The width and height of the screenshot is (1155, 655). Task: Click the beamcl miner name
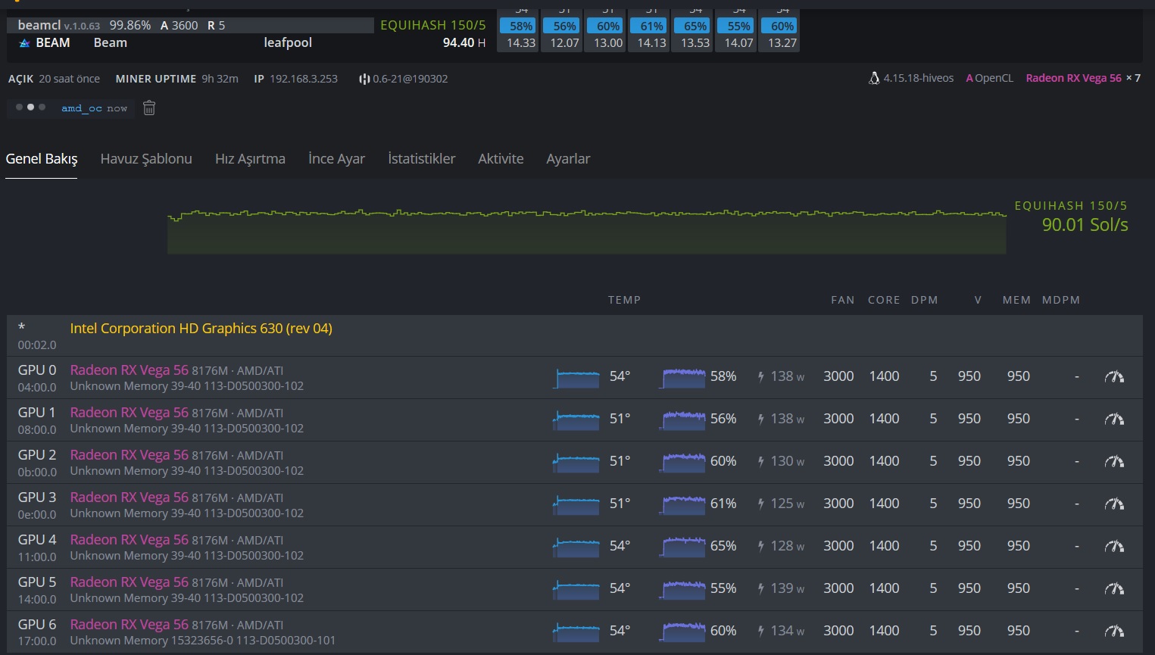pos(39,25)
